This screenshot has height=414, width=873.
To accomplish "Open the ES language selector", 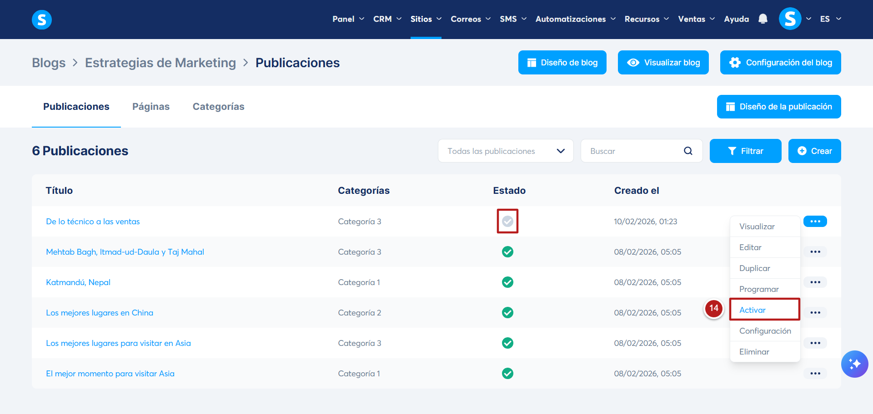I will (x=831, y=19).
